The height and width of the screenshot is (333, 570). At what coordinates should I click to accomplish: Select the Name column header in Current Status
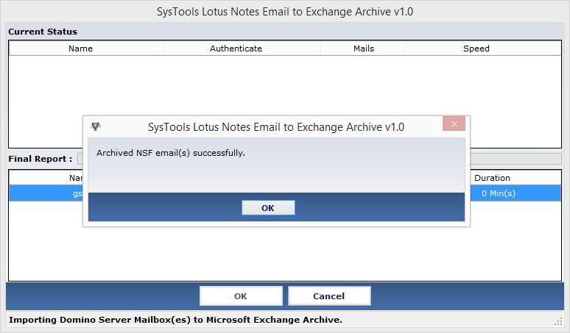tap(86, 49)
